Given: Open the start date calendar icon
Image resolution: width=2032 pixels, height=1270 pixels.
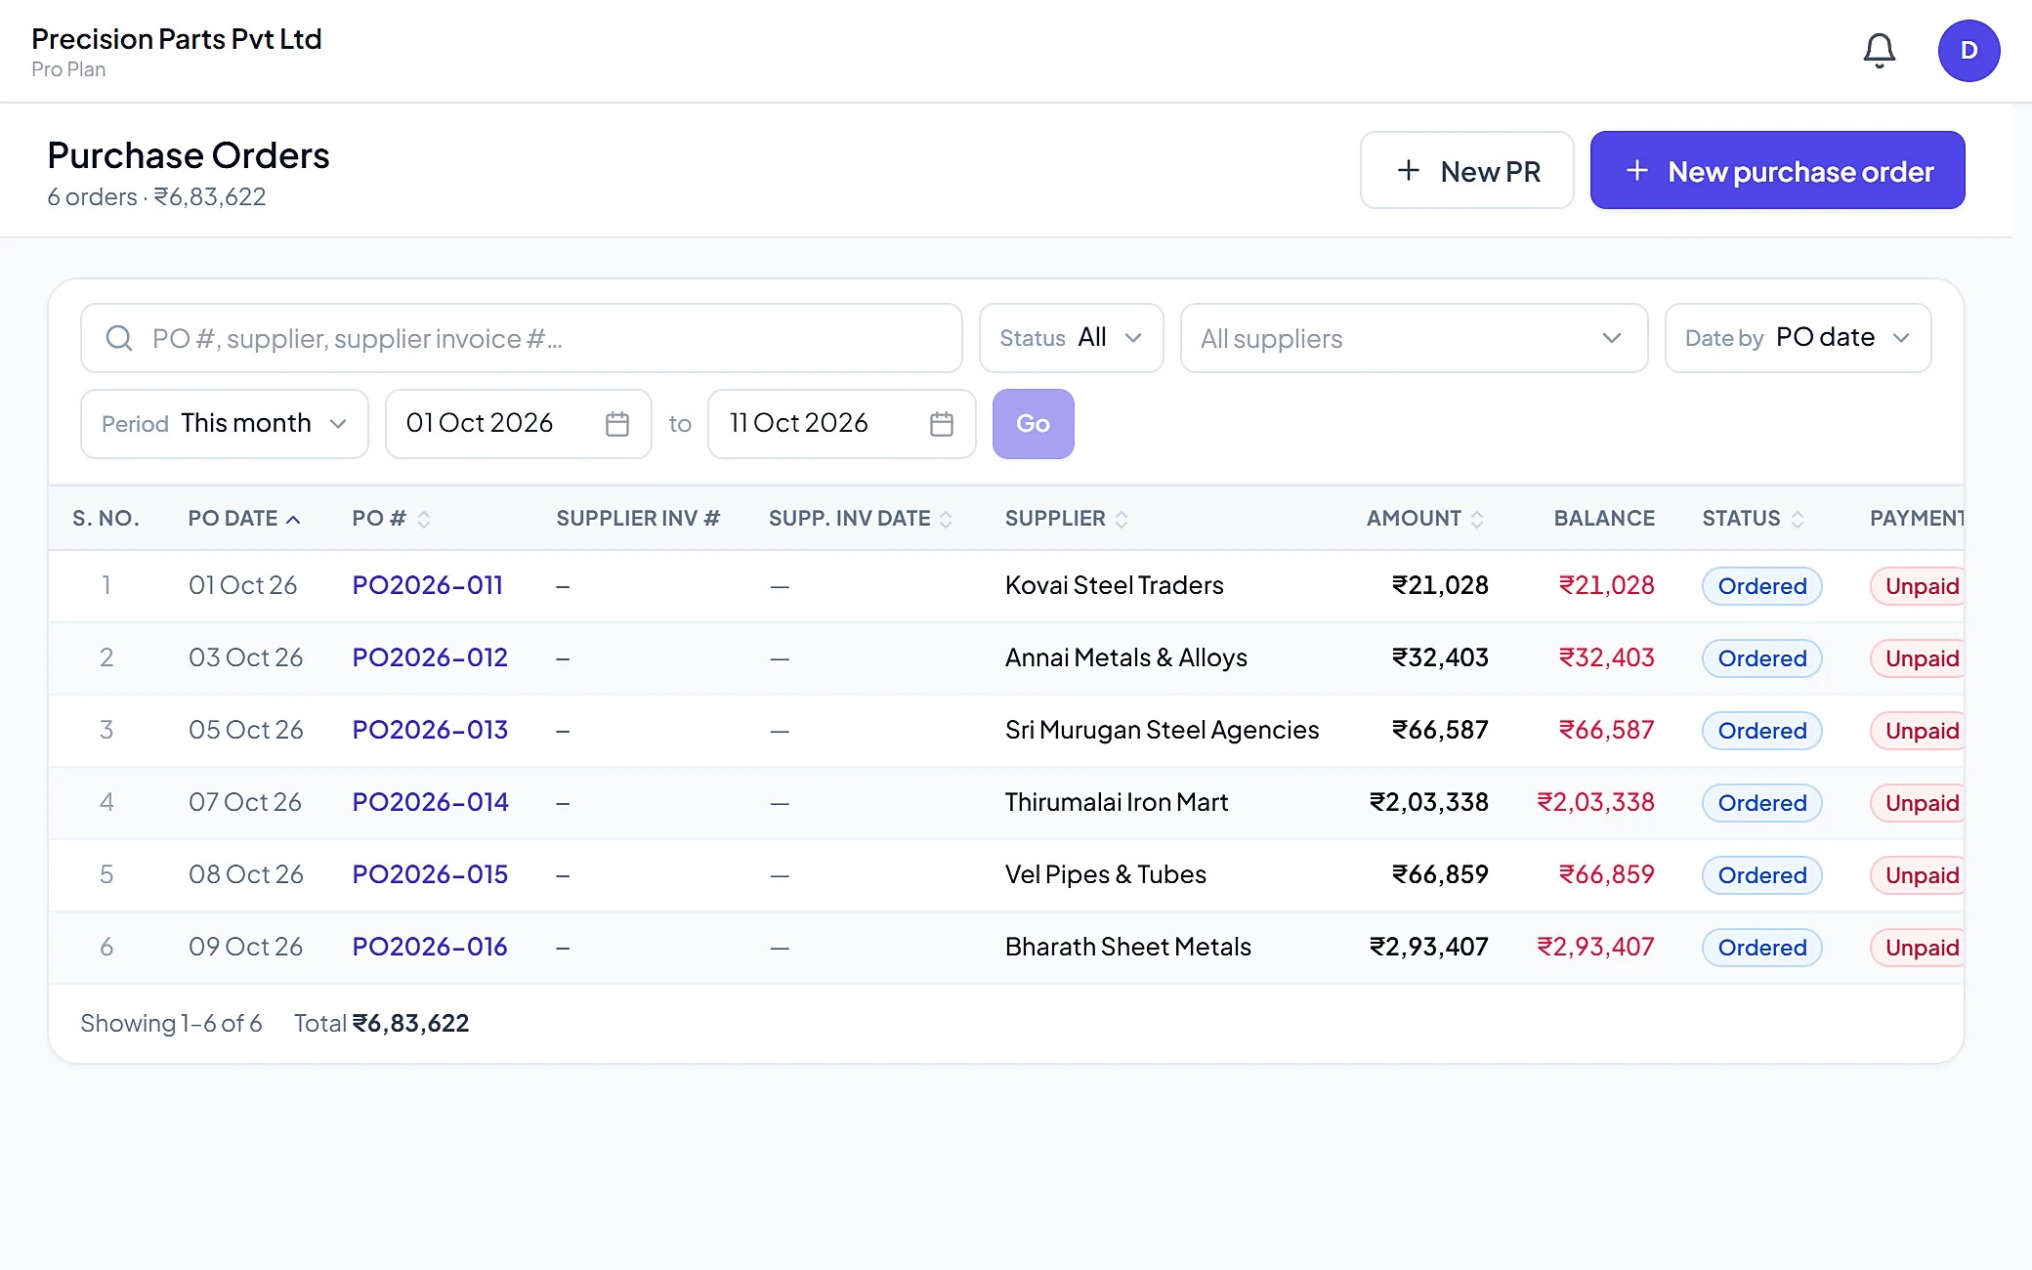Looking at the screenshot, I should 617,424.
